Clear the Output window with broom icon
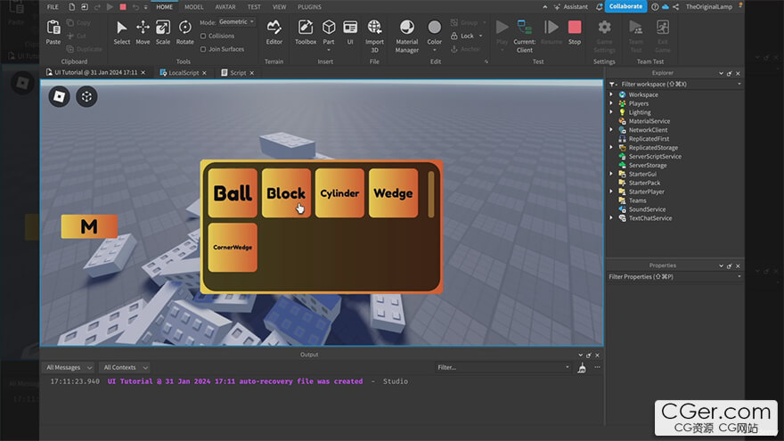The height and width of the screenshot is (441, 784). tap(582, 368)
